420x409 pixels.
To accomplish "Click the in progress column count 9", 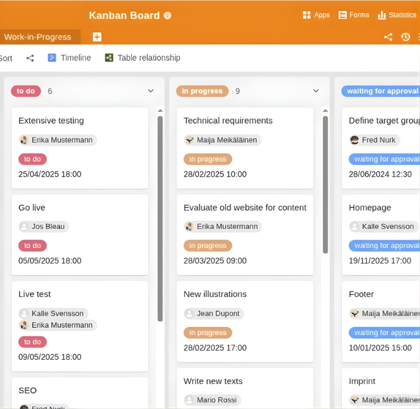I will coord(237,91).
